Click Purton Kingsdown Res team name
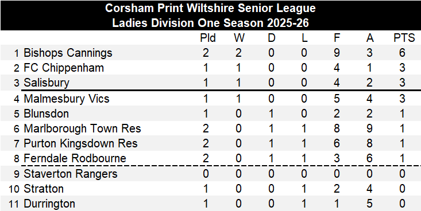Viewport: 421px width, 211px height. tap(80, 143)
